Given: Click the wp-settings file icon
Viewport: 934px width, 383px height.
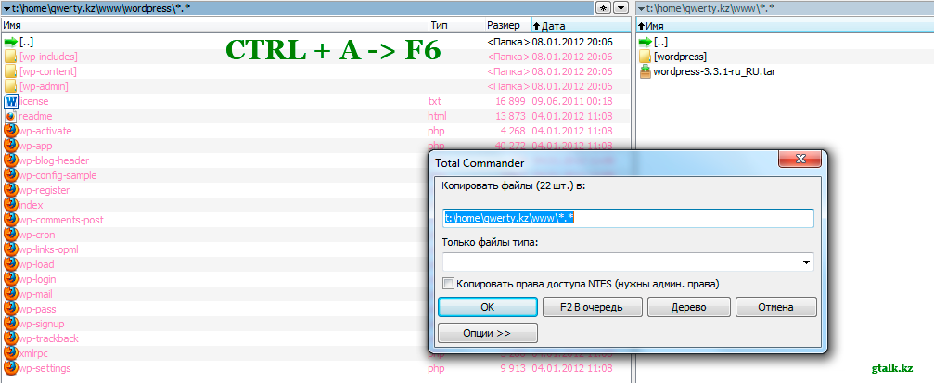Looking at the screenshot, I should click(x=11, y=368).
